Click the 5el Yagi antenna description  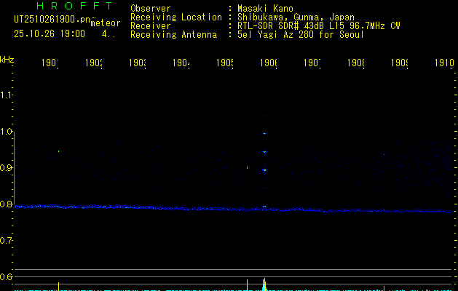tap(301, 34)
